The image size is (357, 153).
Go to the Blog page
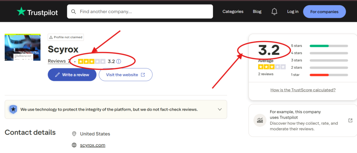257,11
